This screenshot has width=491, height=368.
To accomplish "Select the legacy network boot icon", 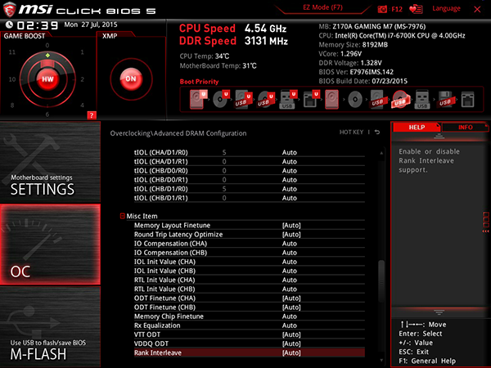I will 467,100.
